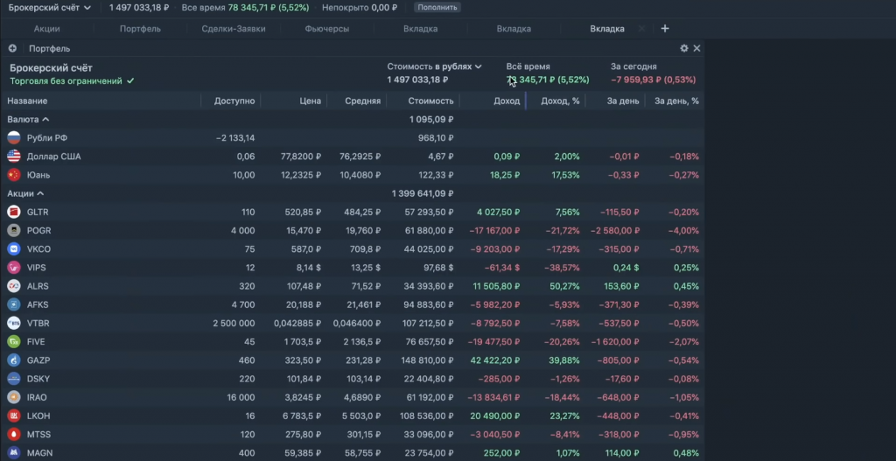
Task: Click the Russian flag icon for Рубли РФ
Action: (x=14, y=137)
